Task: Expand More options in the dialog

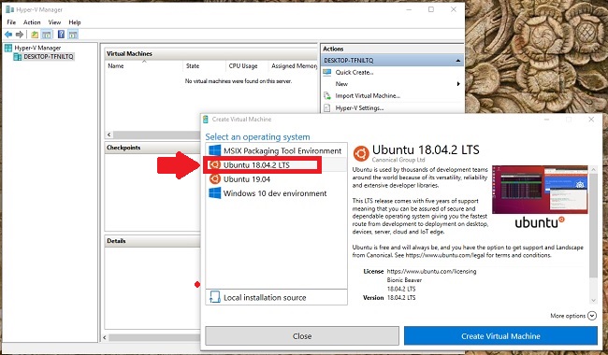Action: coord(592,316)
